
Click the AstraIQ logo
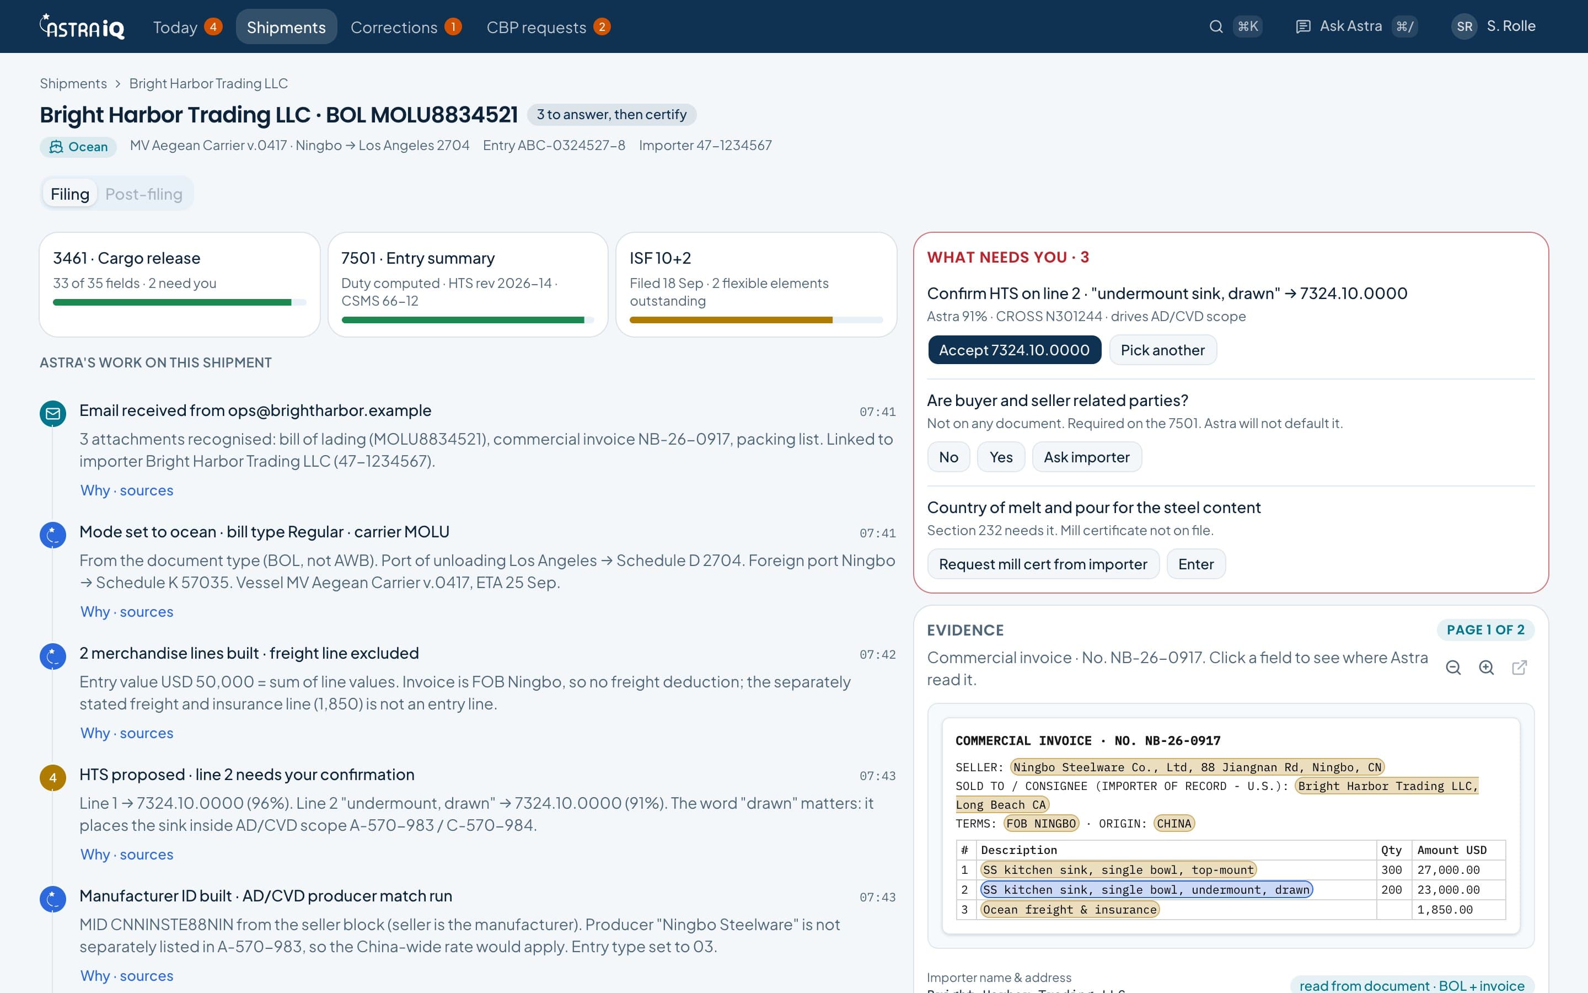82,26
